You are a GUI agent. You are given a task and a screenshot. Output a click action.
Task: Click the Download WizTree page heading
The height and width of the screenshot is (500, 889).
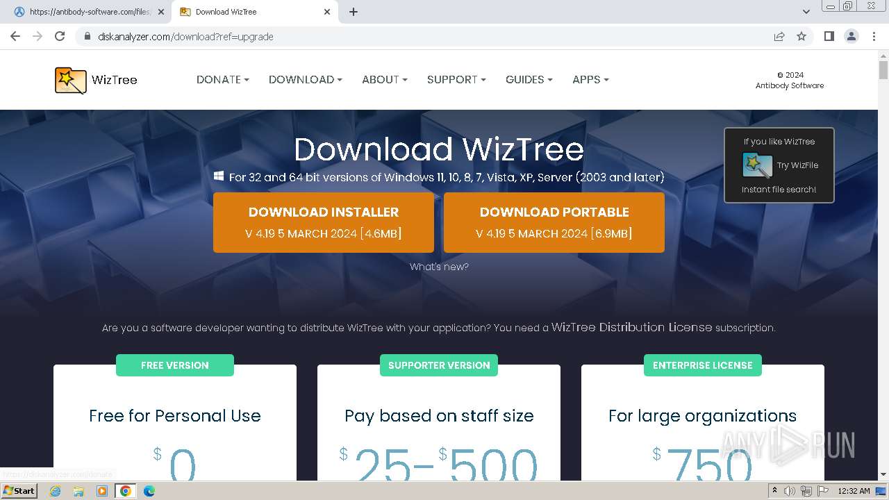coord(439,149)
